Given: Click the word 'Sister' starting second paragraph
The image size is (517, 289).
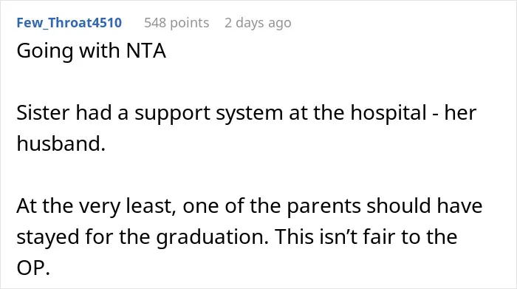Looking at the screenshot, I should (x=43, y=113).
